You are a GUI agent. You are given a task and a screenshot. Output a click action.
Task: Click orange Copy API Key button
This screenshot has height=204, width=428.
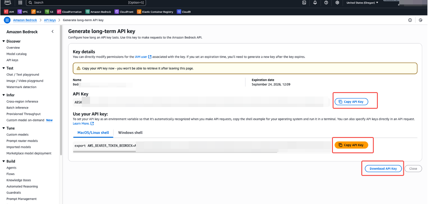pos(351,145)
